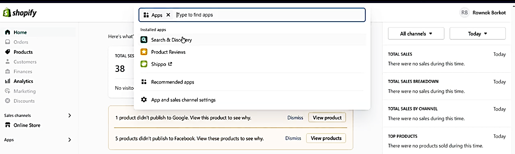Click the Customers person icon
The image size is (515, 154).
tap(7, 62)
